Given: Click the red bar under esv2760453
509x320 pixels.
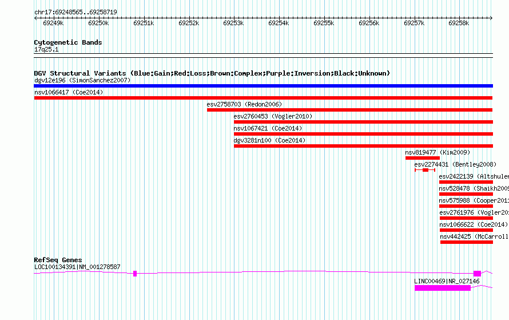Looking at the screenshot, I should (x=363, y=122).
